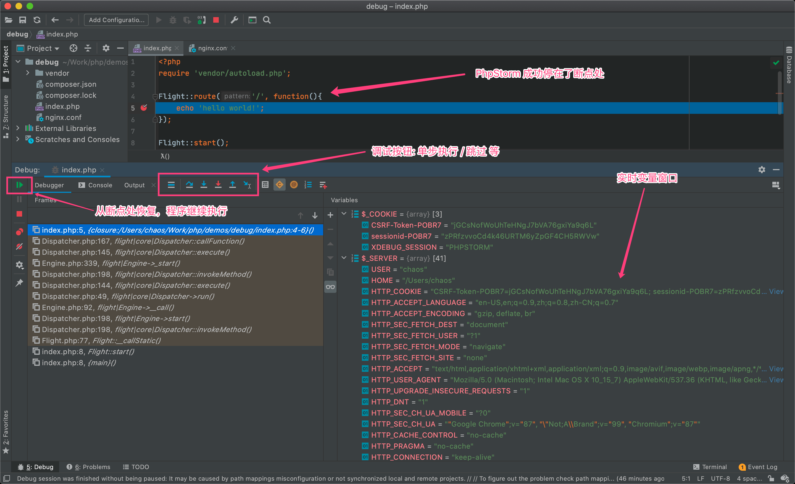Click Force Step Into button
795x484 pixels.
[218, 185]
